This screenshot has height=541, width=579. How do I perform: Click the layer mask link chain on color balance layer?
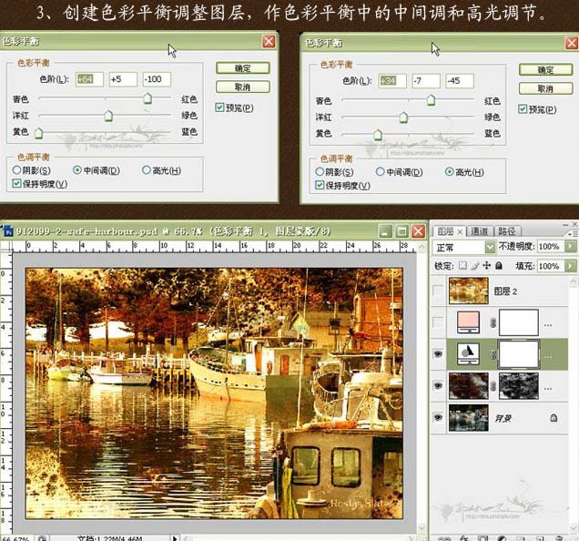(494, 354)
